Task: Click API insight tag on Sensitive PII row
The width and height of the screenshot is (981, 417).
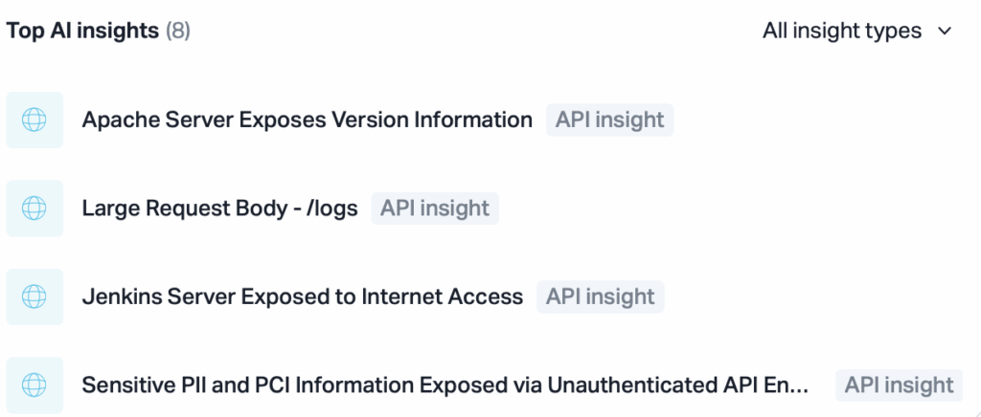Action: click(899, 385)
